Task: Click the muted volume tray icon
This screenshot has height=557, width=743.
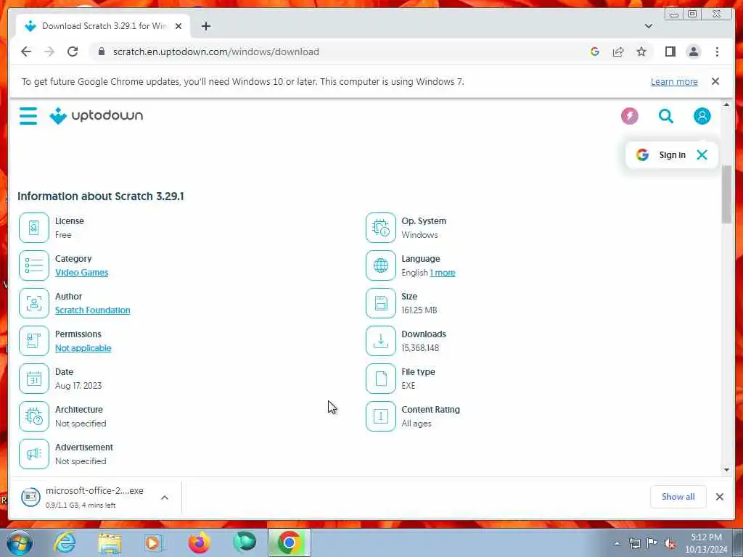Action: coord(670,544)
